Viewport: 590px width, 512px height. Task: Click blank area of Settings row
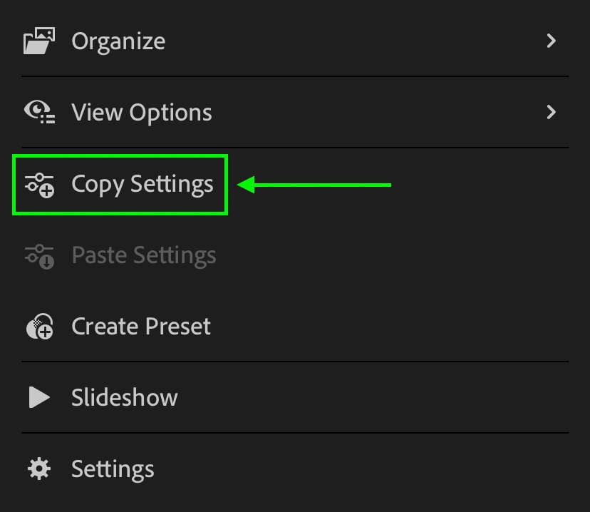(361, 469)
